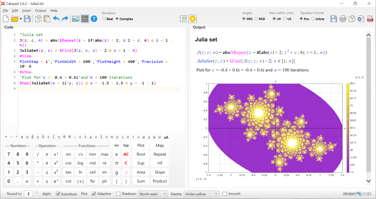Toggle the calculator keypad icon
Image resolution: width=376 pixels, height=199 pixels.
click(85, 19)
